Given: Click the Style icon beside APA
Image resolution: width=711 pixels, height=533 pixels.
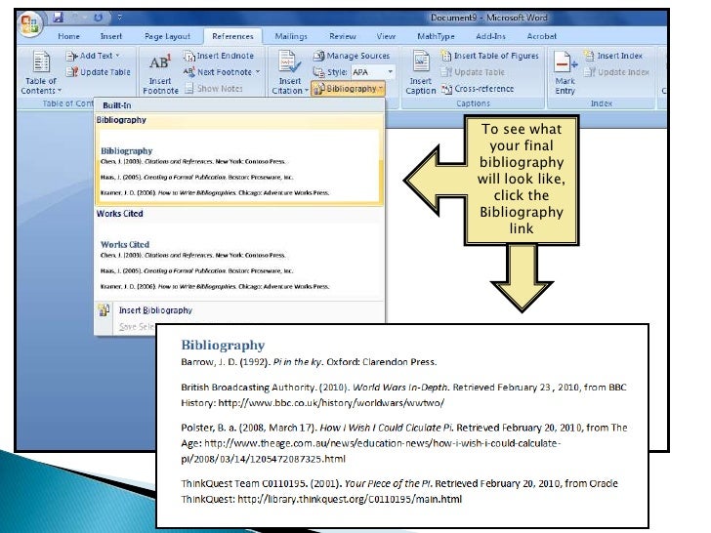Looking at the screenshot, I should (318, 72).
